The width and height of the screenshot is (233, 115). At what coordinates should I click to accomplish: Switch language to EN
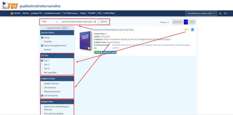225,13
